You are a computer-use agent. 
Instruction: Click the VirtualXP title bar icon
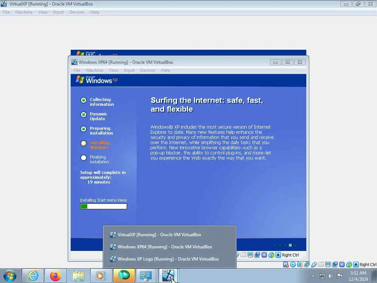click(4, 4)
